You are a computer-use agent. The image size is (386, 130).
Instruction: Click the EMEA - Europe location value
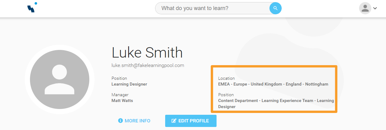(x=273, y=84)
